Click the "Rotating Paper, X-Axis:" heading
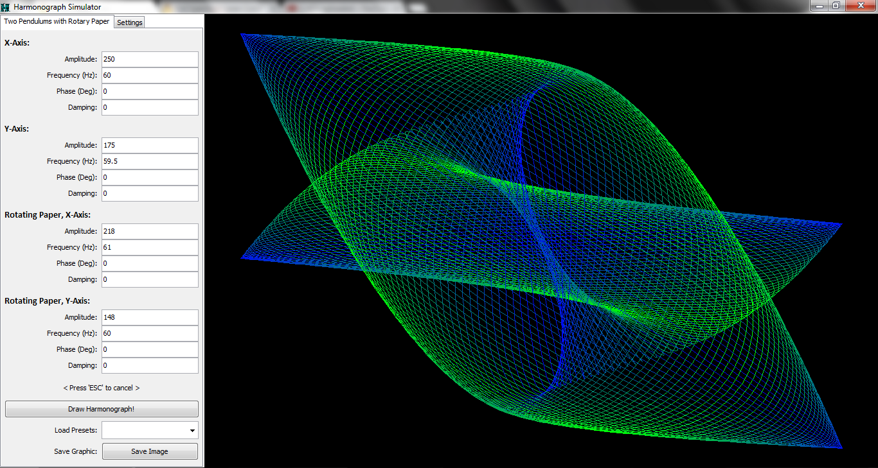 pos(47,215)
